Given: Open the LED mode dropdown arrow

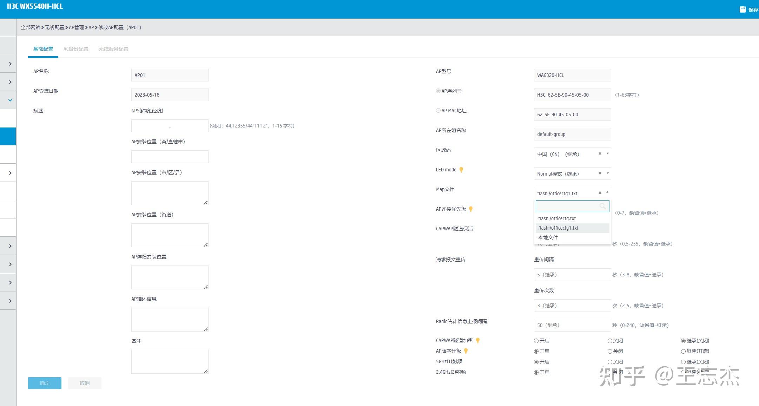Looking at the screenshot, I should (x=608, y=173).
